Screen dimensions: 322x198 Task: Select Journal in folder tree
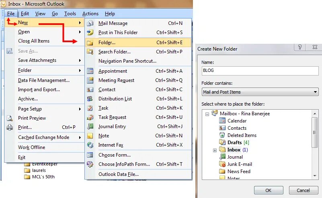(x=235, y=157)
